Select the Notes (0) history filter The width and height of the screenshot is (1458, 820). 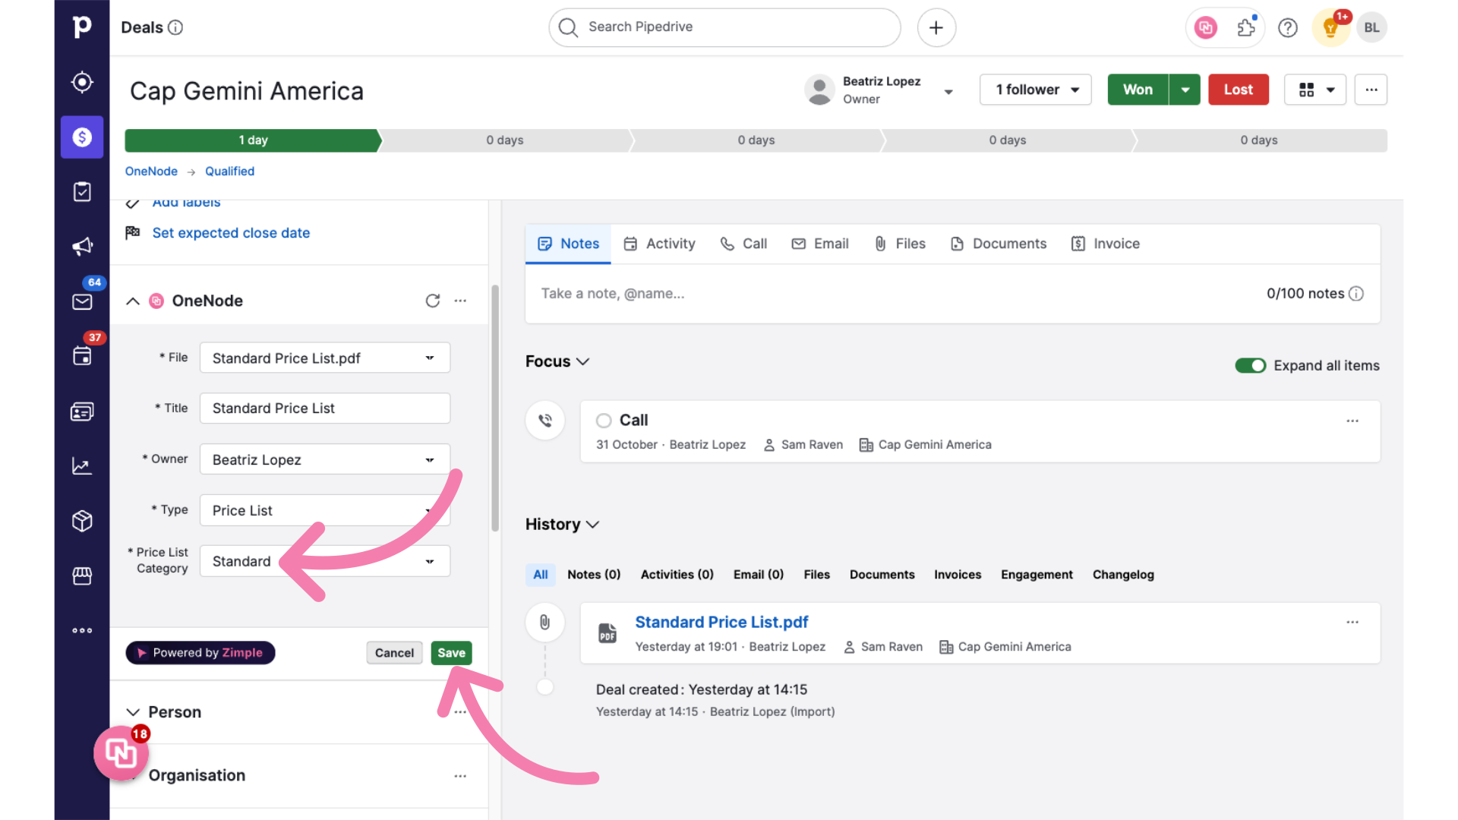click(x=594, y=575)
